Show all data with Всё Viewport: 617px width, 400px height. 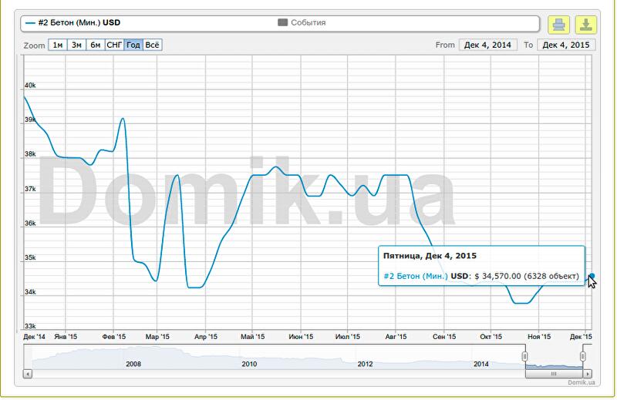pyautogui.click(x=153, y=45)
